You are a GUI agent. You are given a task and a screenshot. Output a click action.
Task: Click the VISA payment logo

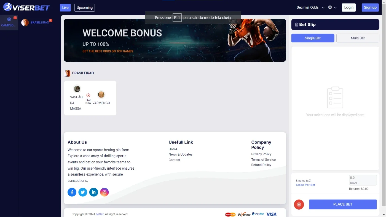click(271, 214)
